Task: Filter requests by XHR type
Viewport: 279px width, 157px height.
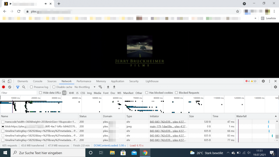Action: click(71, 93)
